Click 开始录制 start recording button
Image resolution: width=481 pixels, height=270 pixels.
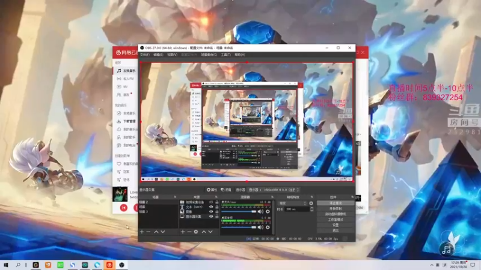pos(335,209)
